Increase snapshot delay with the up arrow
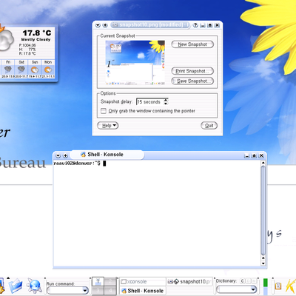Screen dimensions: 296x296 [166, 100]
